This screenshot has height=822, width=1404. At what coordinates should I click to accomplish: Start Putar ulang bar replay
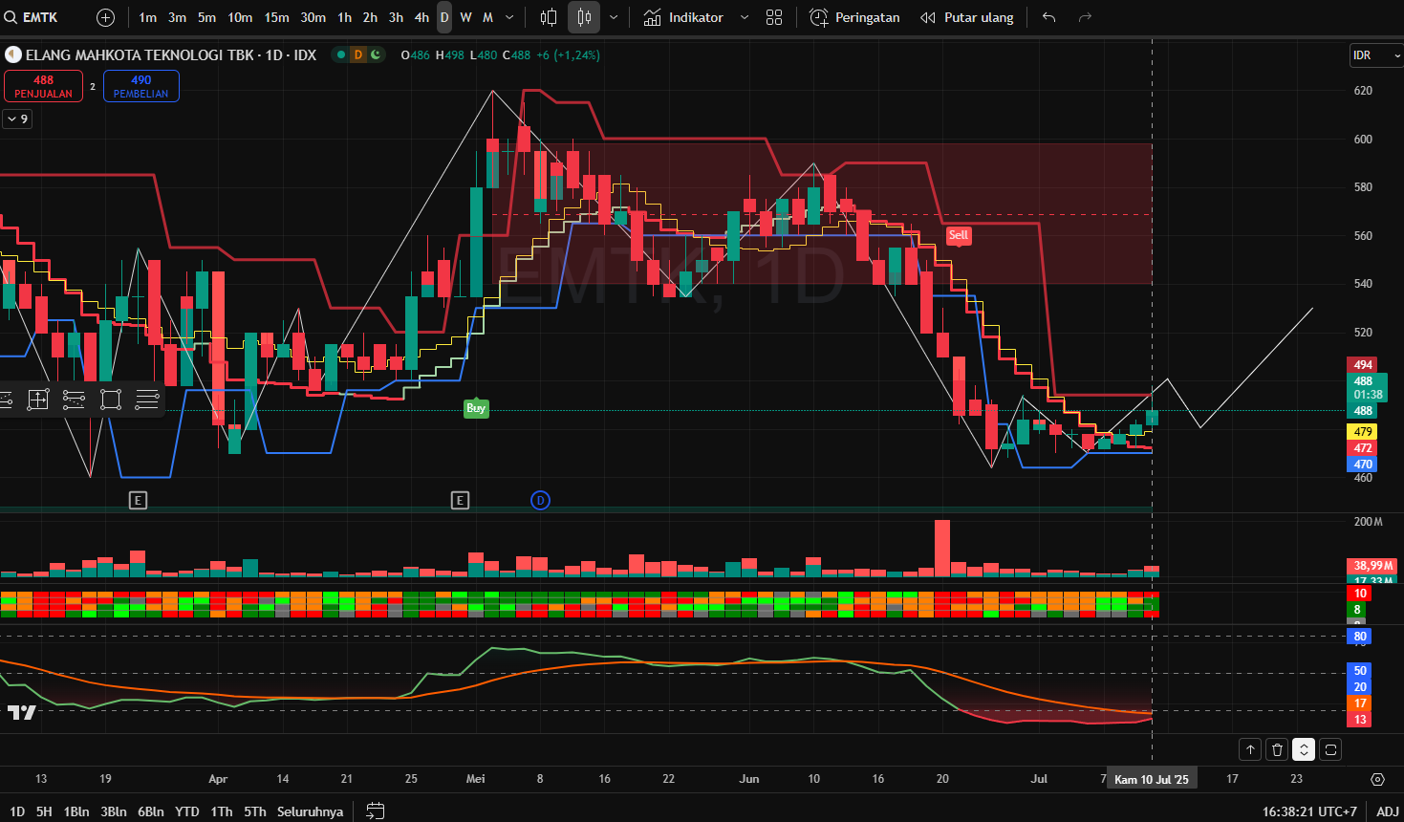coord(966,17)
